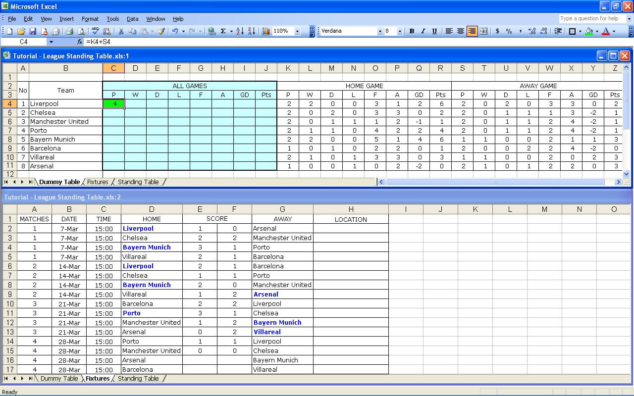Select green cell C4 showing 4

113,104
